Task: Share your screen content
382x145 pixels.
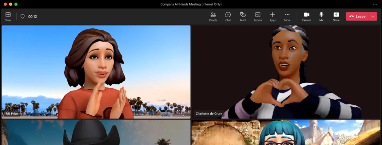Action: [336, 16]
